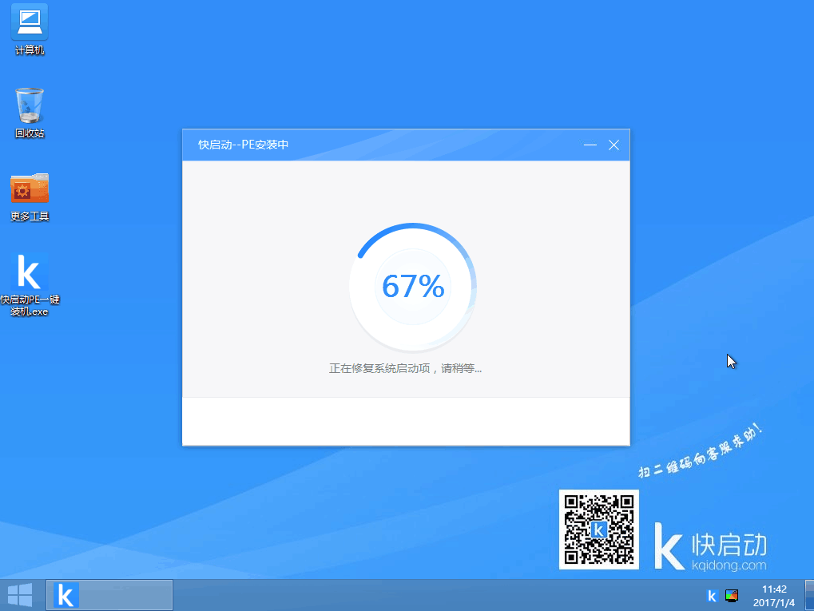Viewport: 814px width, 611px height.
Task: Click the 快启动--PE安装中 window title bar
Action: point(359,145)
